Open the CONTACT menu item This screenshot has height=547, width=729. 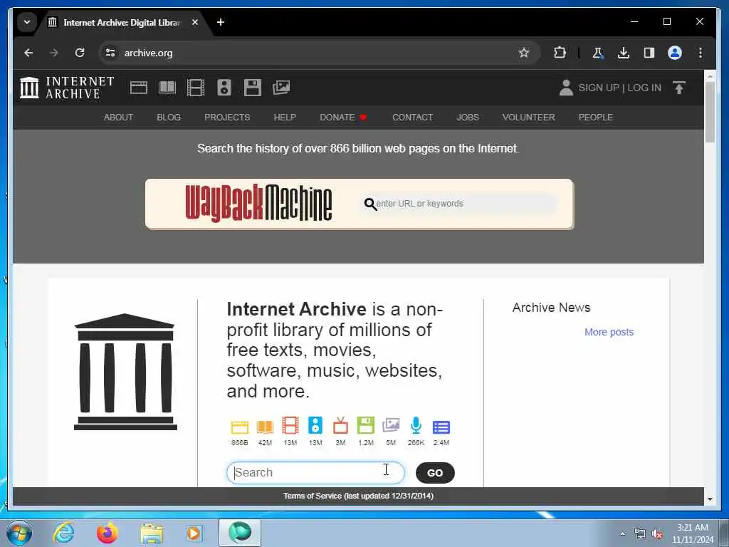point(412,118)
